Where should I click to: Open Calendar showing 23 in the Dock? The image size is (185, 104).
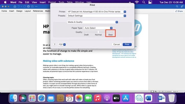click(69, 98)
